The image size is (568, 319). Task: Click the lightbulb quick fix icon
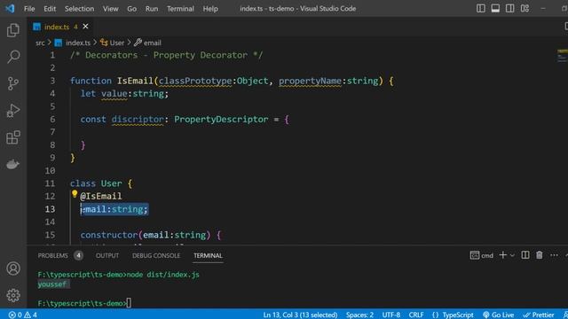click(75, 194)
